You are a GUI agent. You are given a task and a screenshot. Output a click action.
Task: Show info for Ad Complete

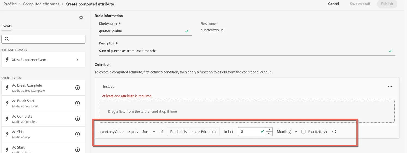point(77,119)
